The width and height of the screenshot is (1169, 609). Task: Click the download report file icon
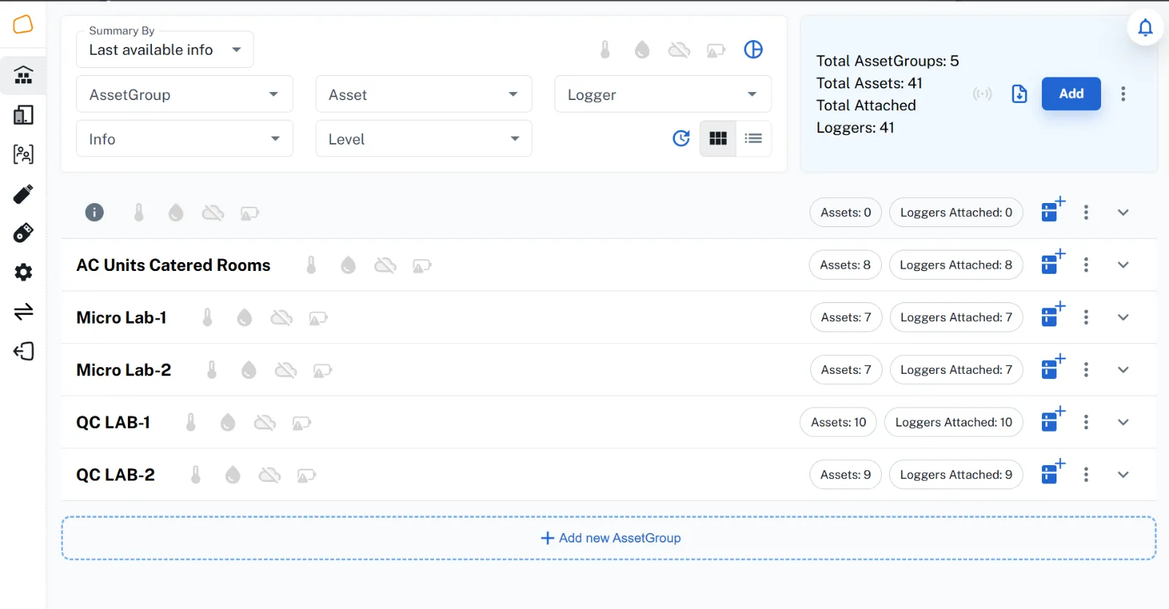[x=1019, y=93]
